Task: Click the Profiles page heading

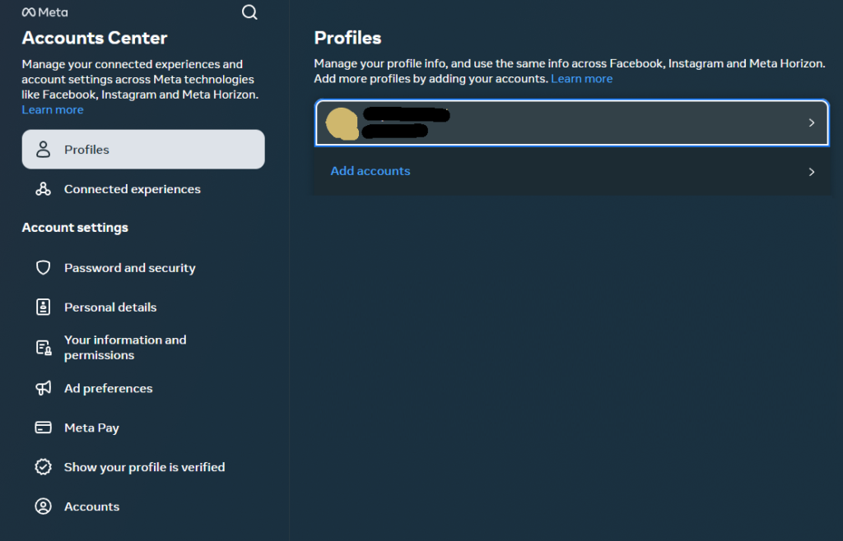Action: point(347,38)
